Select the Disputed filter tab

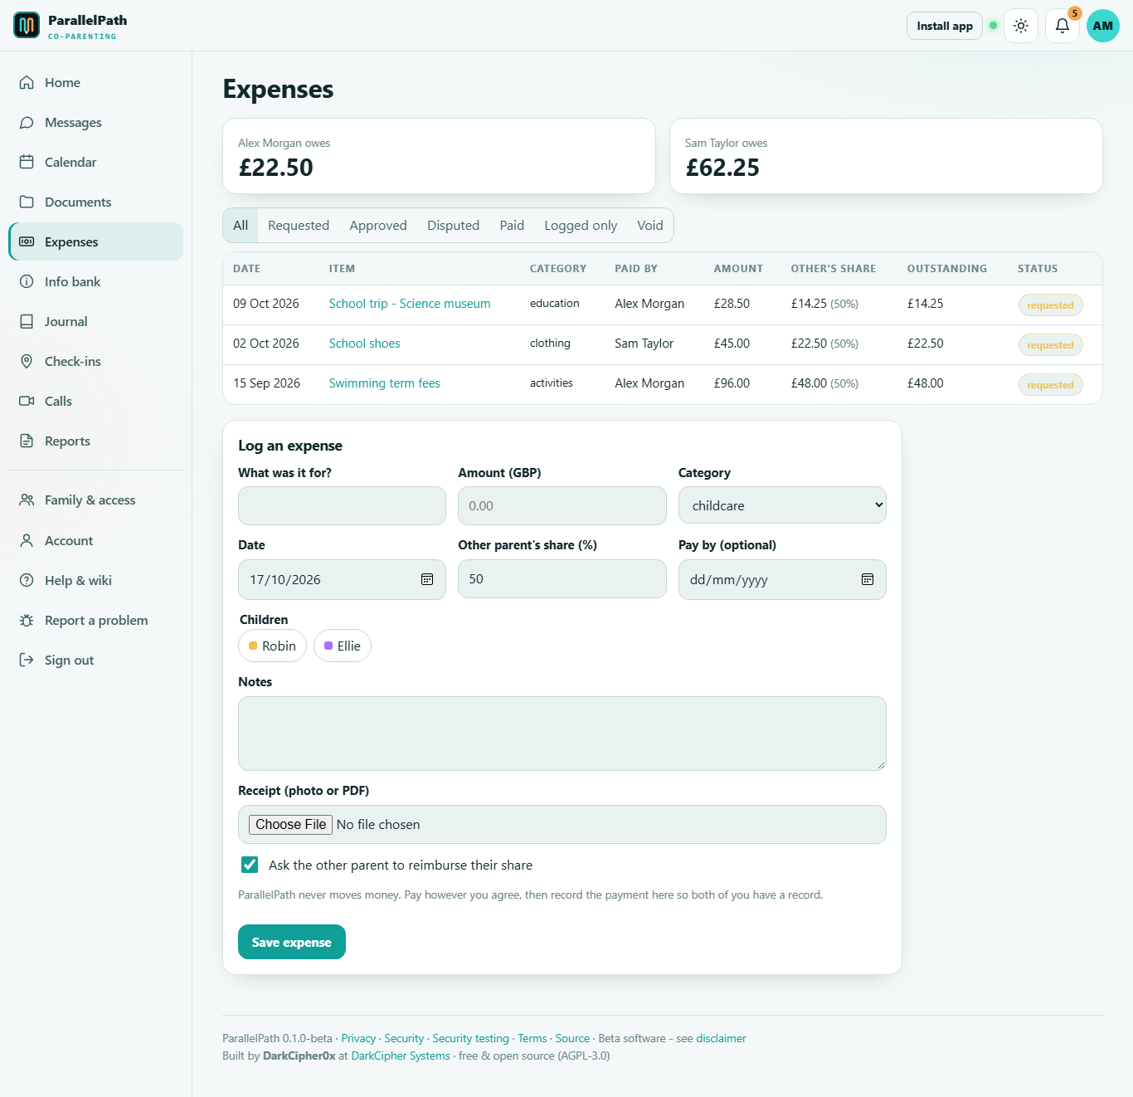[x=453, y=225]
